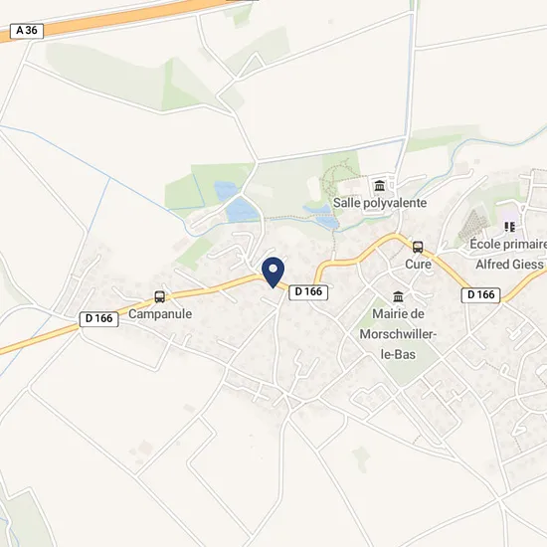The height and width of the screenshot is (547, 547).
Task: Click the dark blue location pin marker
Action: pos(273,273)
